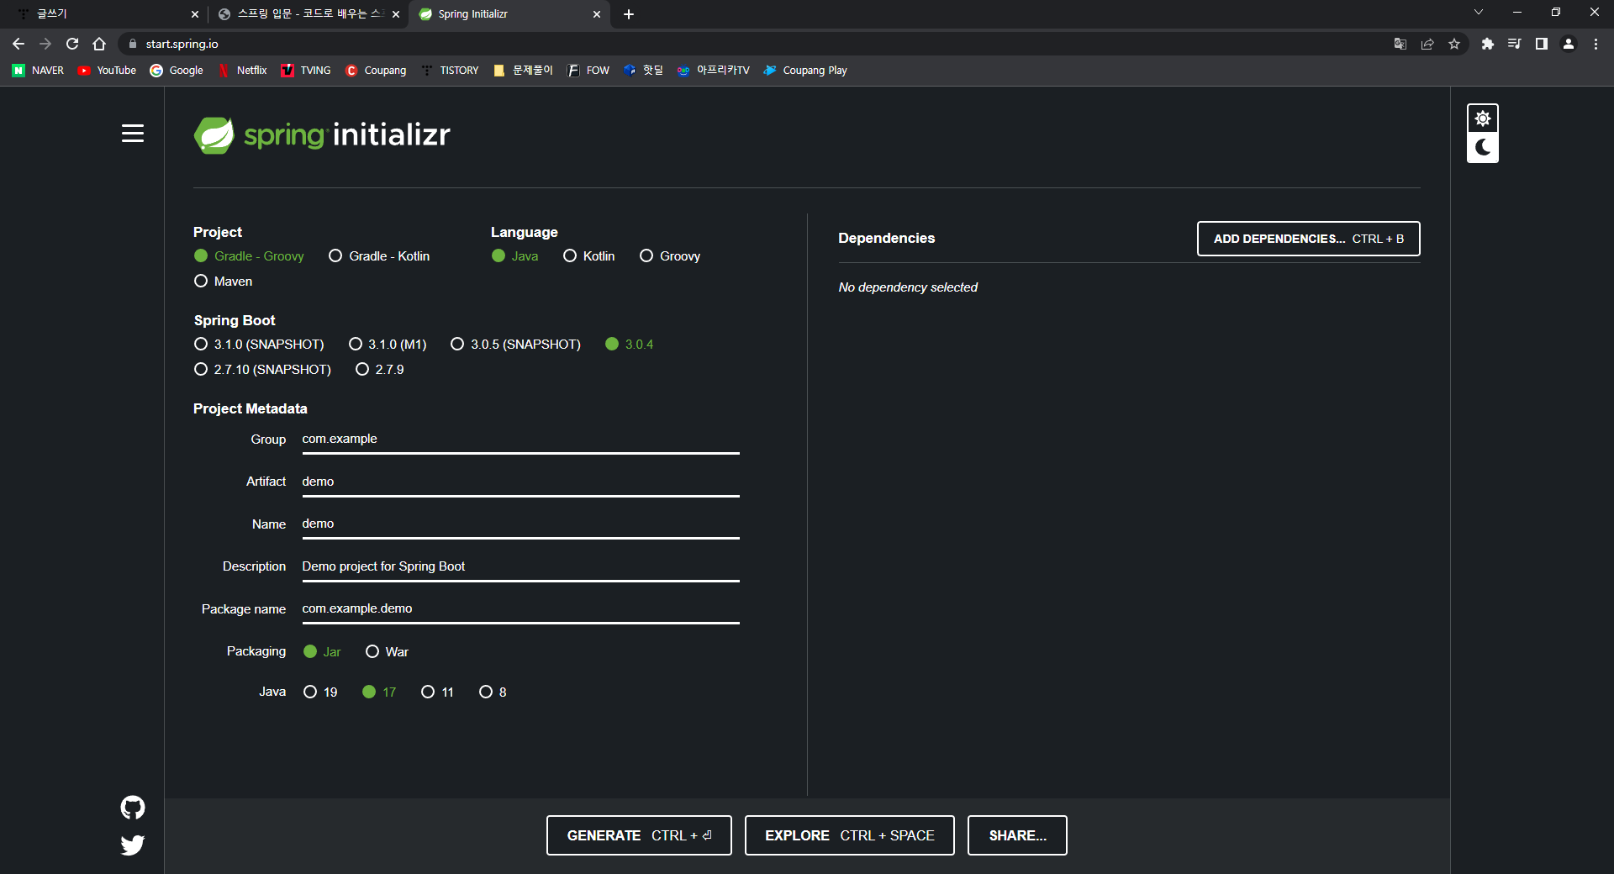Open the YouTube bookmark
The width and height of the screenshot is (1614, 874).
[107, 71]
